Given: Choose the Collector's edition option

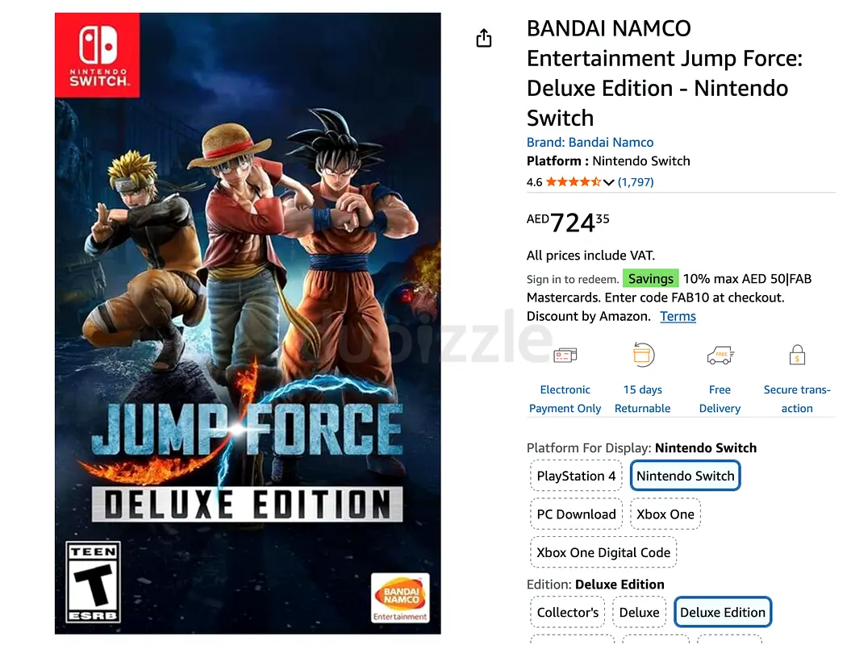Looking at the screenshot, I should (x=568, y=613).
